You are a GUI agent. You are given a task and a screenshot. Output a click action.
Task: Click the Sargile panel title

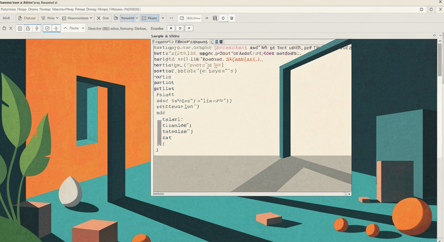click(x=165, y=36)
